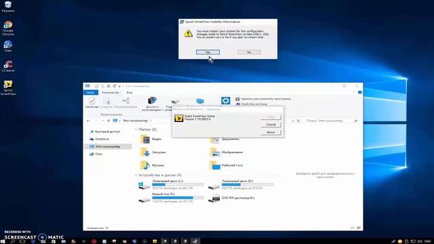
Task: Select Локальный диск (D:)
Action: click(241, 184)
